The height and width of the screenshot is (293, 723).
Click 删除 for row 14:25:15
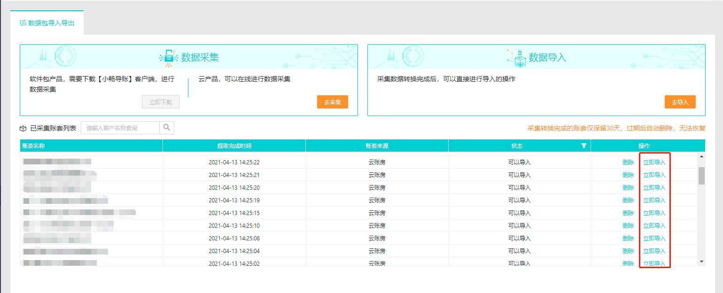point(628,213)
